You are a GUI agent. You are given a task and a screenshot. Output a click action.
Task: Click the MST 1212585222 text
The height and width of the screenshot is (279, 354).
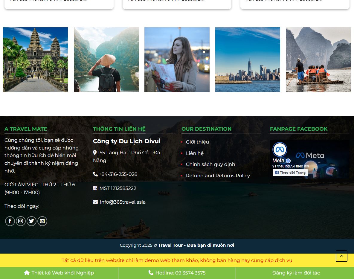click(118, 188)
